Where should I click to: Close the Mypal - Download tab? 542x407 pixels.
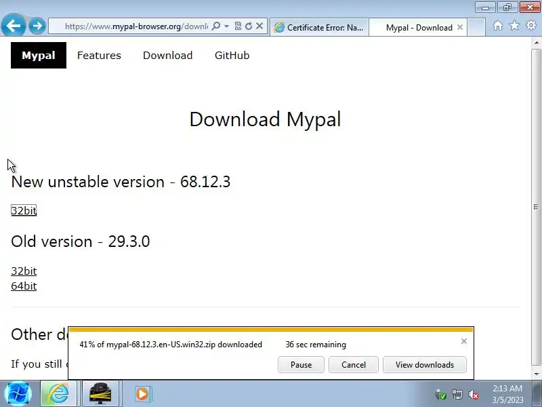click(460, 27)
